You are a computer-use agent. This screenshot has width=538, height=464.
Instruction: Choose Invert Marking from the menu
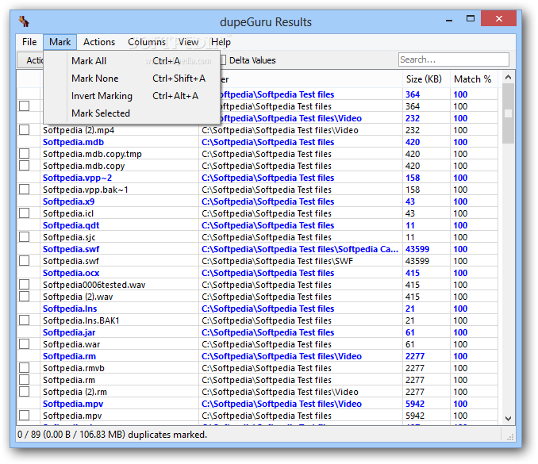click(132, 96)
